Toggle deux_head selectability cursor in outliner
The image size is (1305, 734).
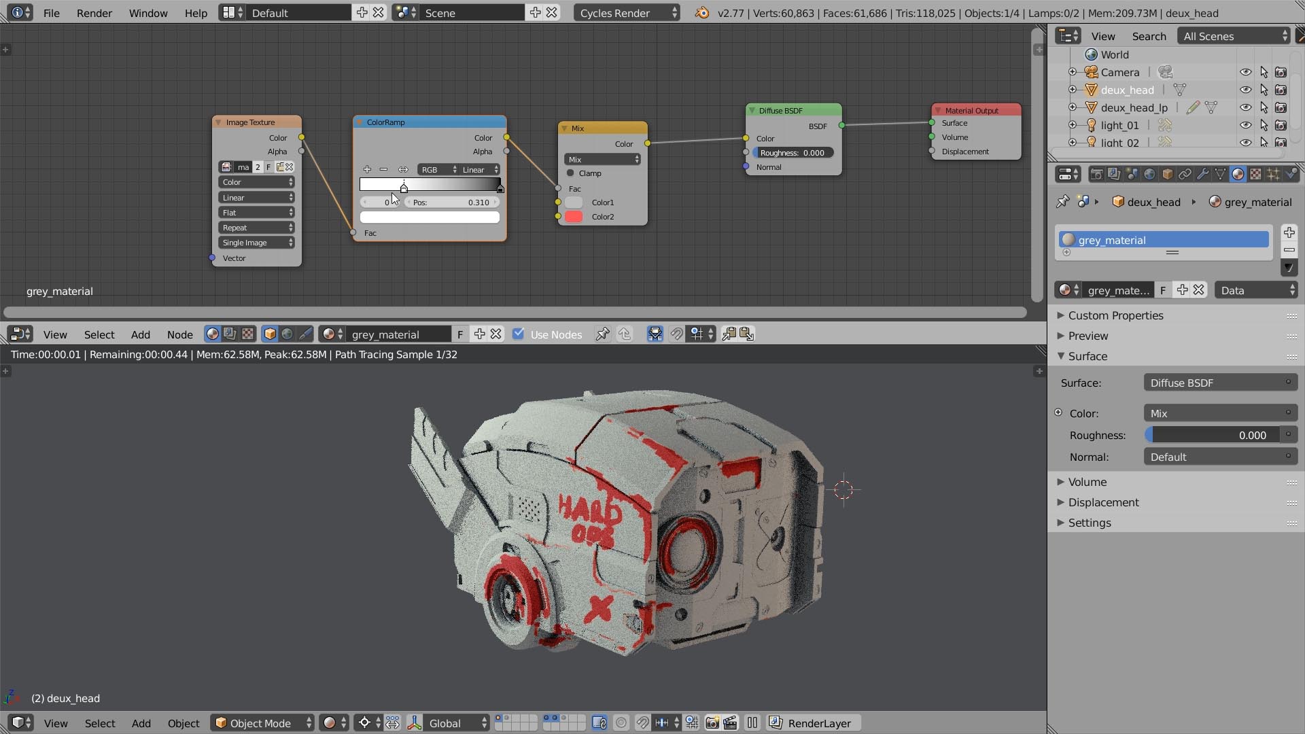pos(1264,90)
